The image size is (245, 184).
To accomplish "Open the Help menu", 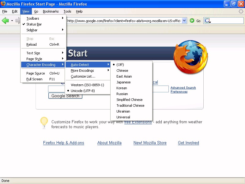I will (x=79, y=11).
